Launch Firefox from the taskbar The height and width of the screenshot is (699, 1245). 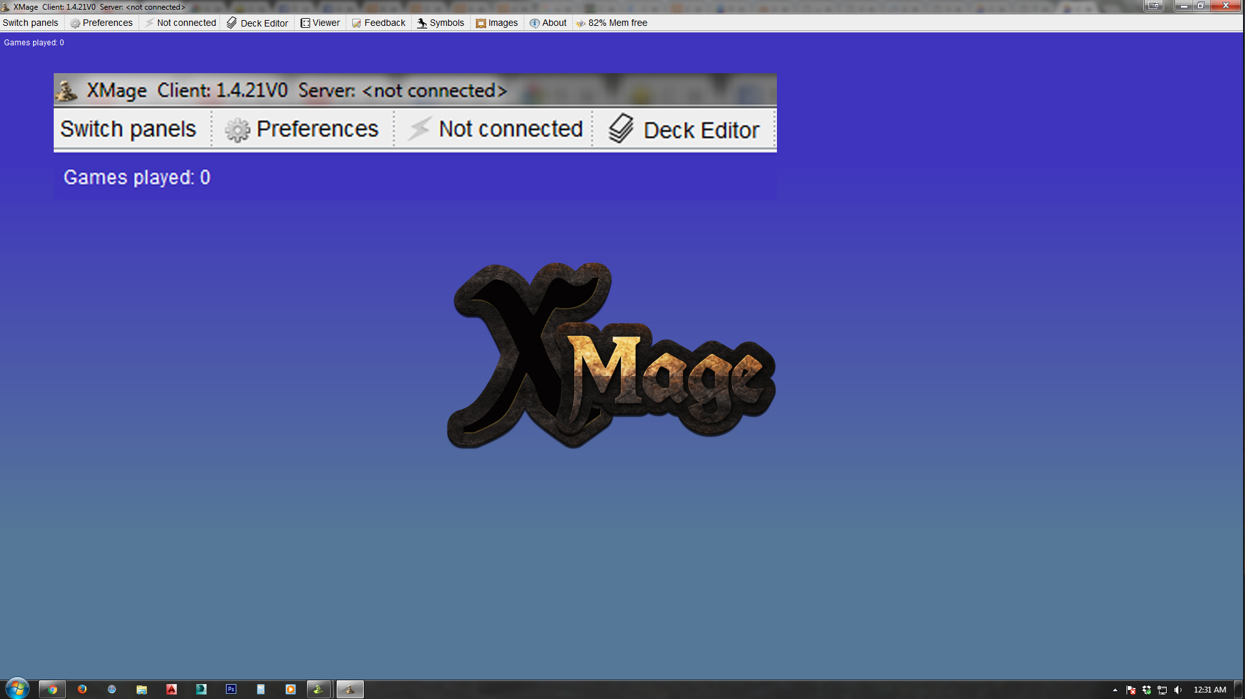point(82,689)
